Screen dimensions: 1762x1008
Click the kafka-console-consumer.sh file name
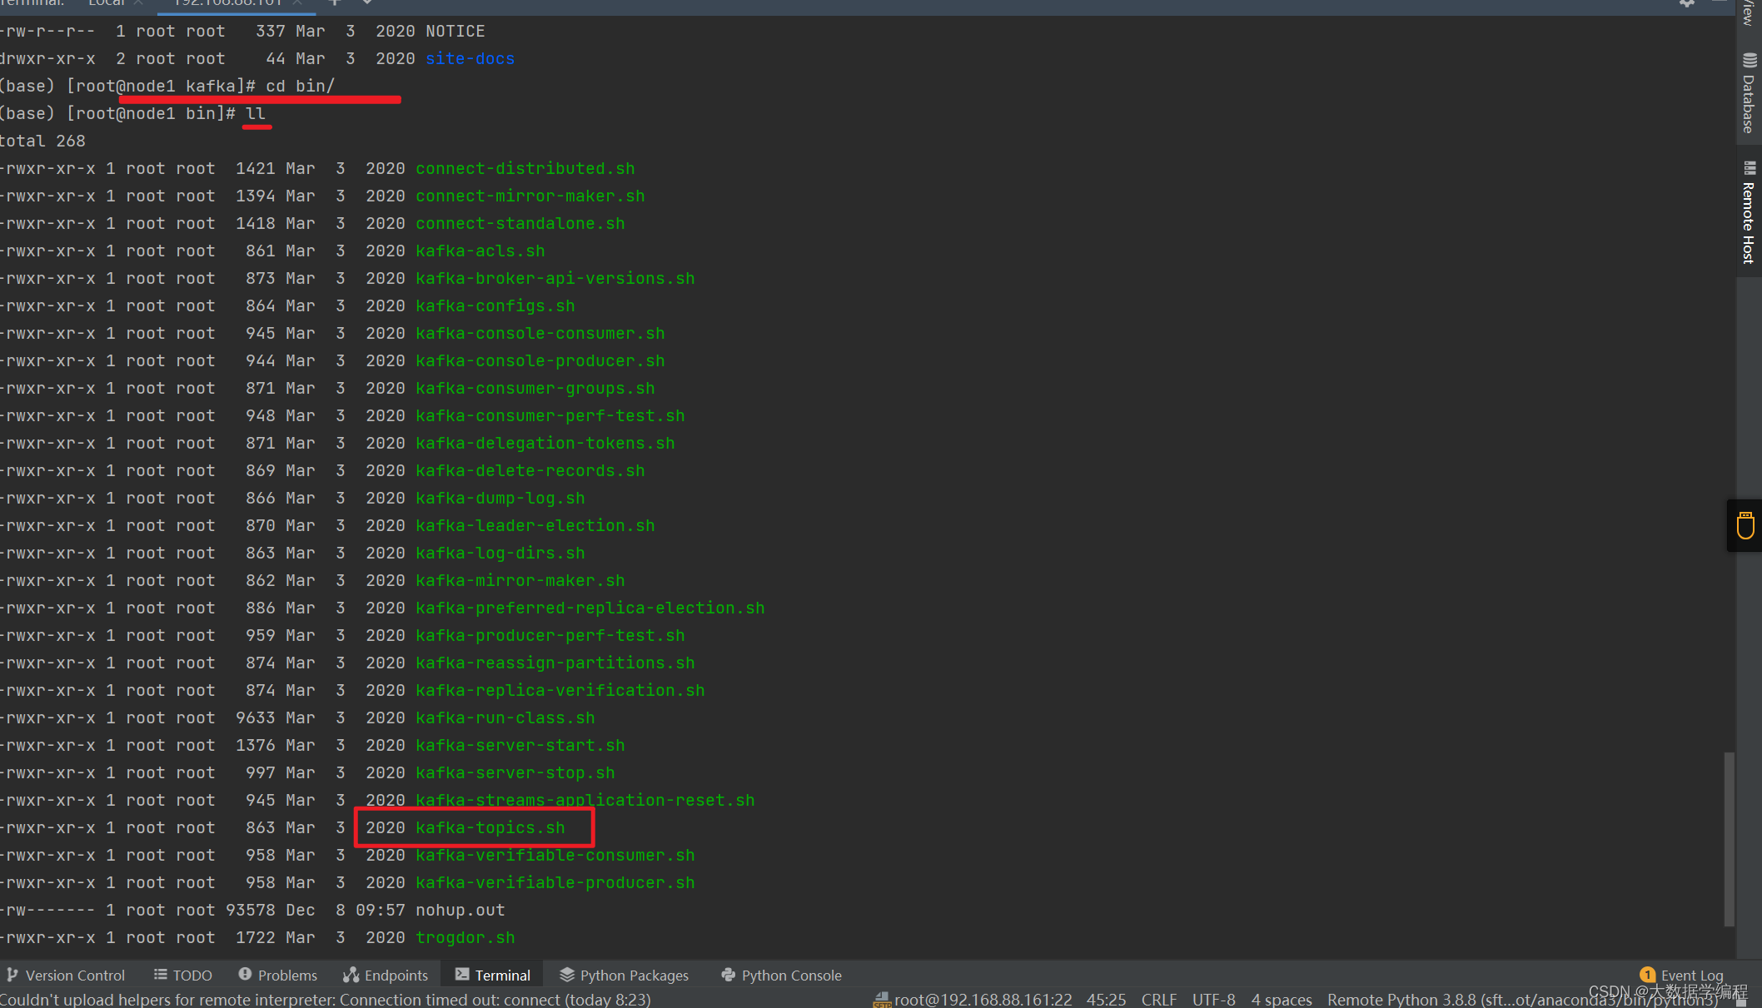540,333
